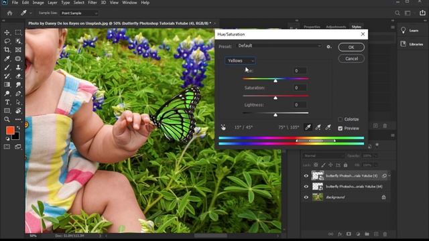Select the Object Selection tool

[x=18, y=42]
